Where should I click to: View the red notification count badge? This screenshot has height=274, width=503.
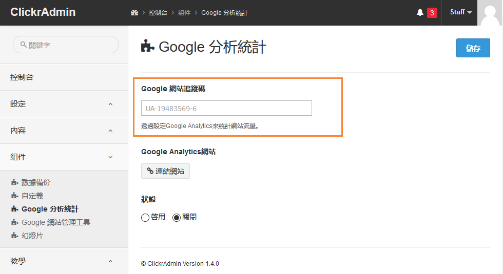tap(432, 13)
